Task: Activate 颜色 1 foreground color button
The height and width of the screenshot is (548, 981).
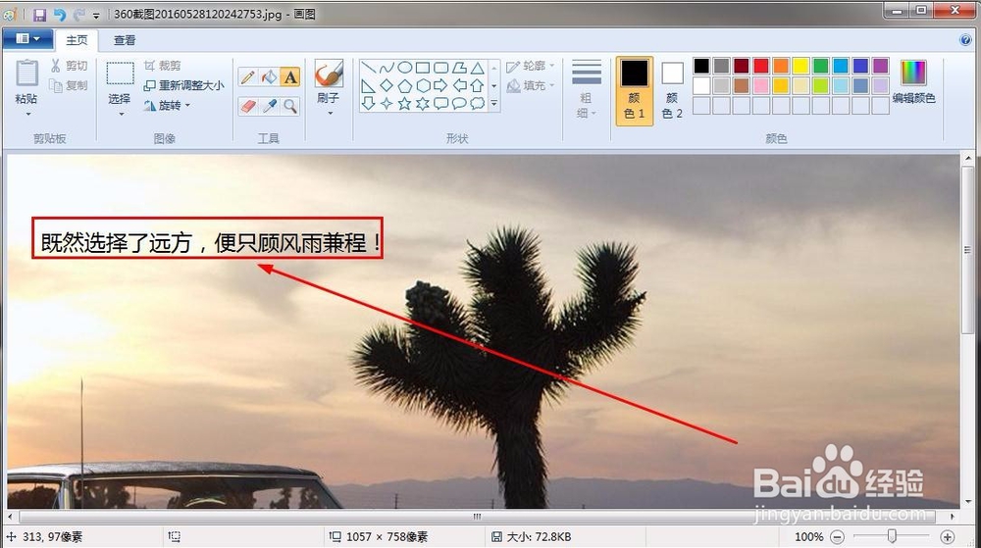Action: tap(635, 90)
